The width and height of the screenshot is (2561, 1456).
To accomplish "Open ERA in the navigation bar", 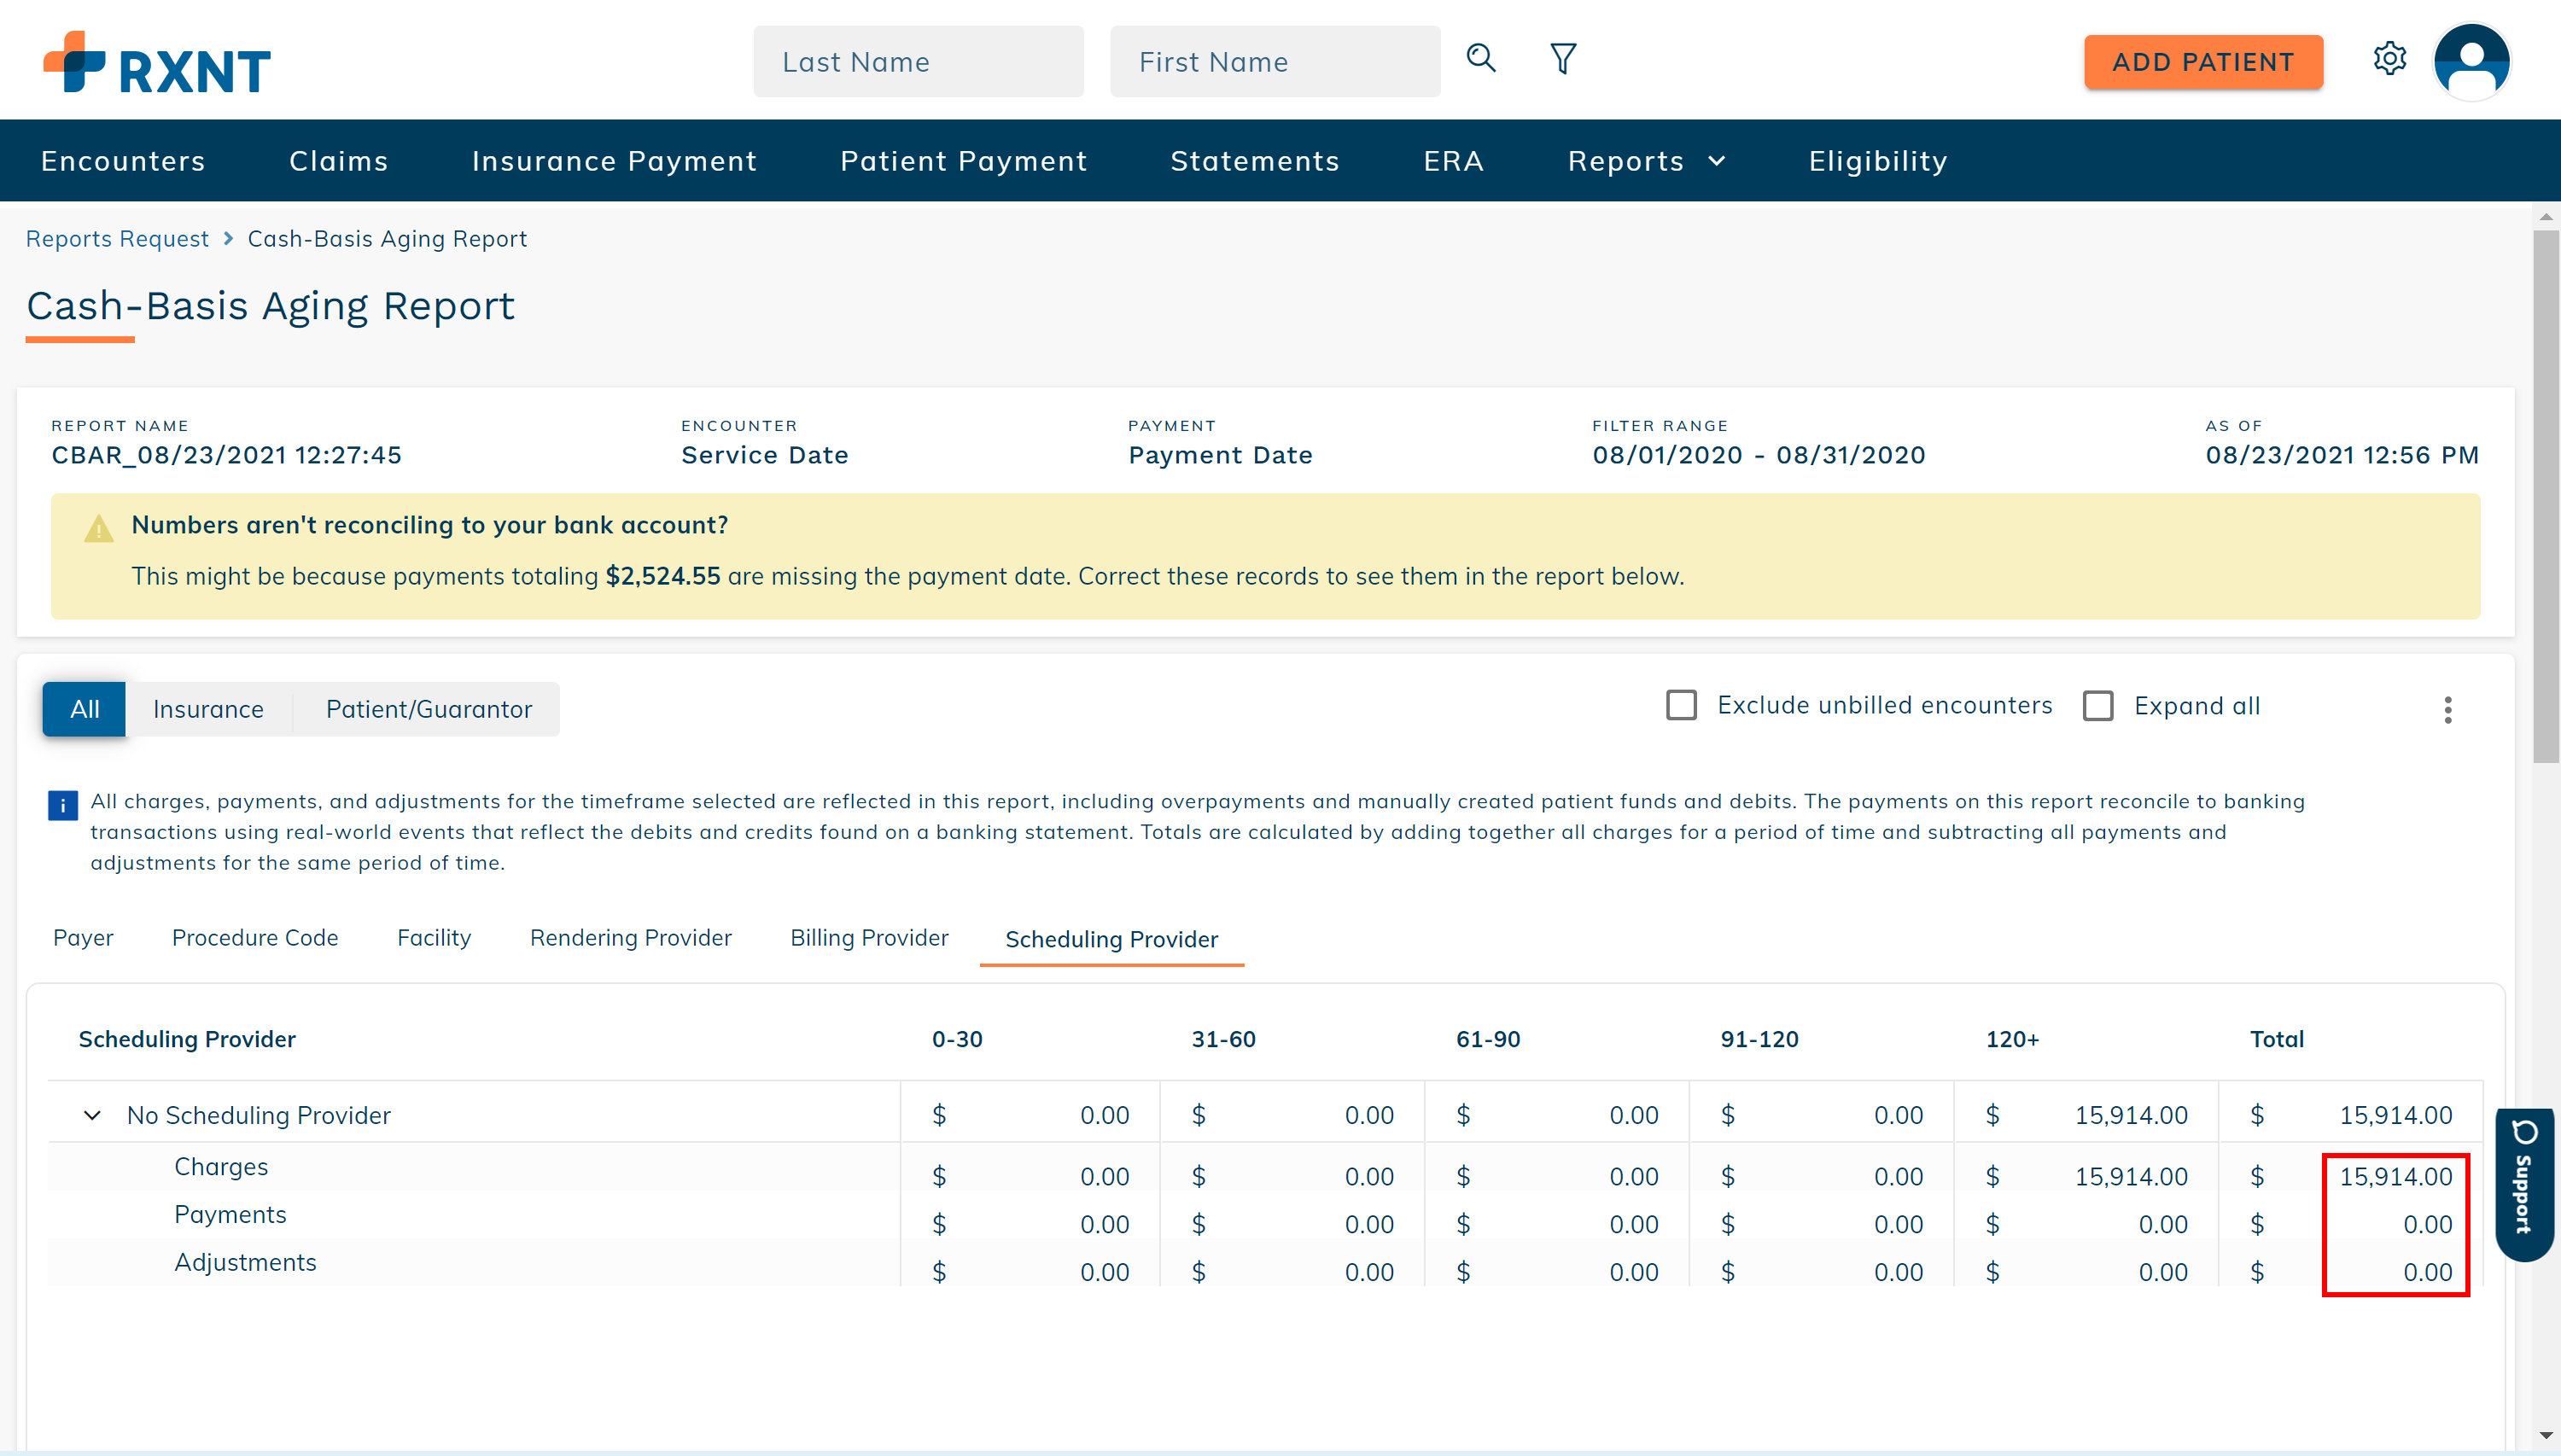I will click(x=1453, y=161).
